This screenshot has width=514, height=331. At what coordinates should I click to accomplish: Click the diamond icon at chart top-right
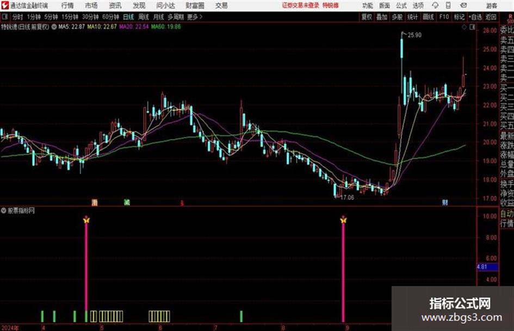[464, 27]
